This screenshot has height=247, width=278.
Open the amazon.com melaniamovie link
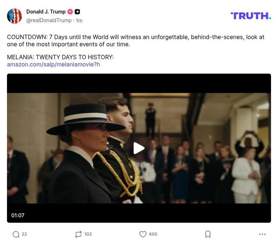(x=54, y=64)
